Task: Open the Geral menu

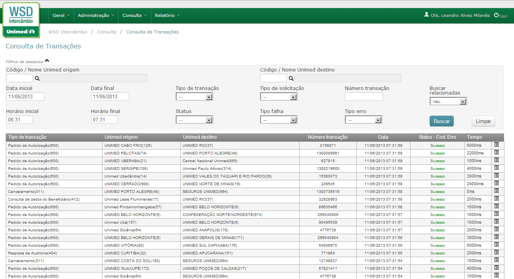Action: click(61, 15)
